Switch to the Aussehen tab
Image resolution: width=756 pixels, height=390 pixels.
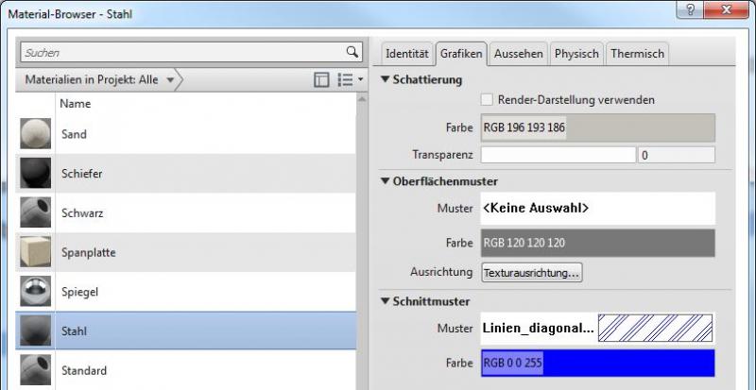coord(518,54)
